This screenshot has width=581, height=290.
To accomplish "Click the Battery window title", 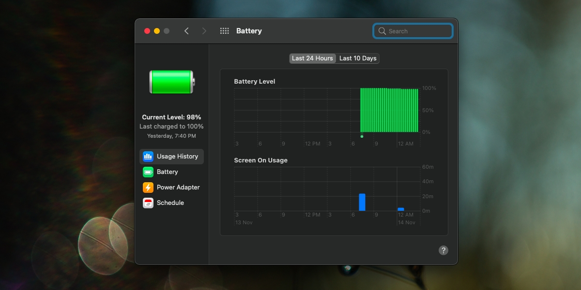I will pyautogui.click(x=249, y=31).
